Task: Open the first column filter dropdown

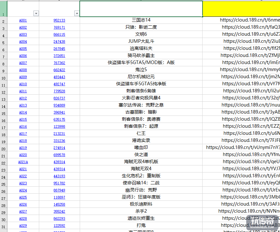Action: click(x=36, y=14)
